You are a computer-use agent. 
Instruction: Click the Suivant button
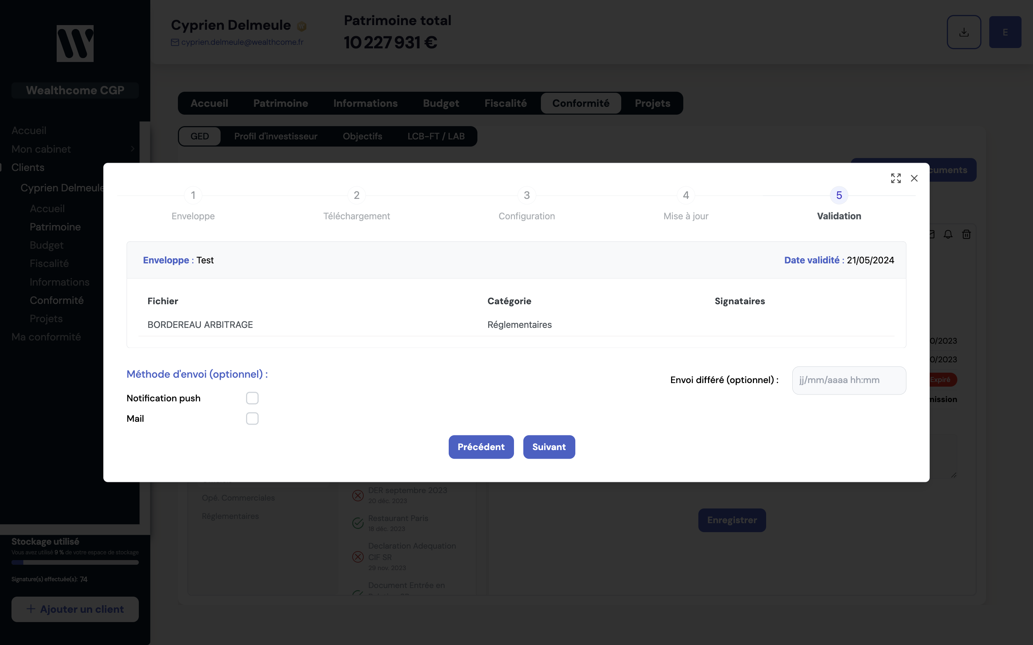549,446
